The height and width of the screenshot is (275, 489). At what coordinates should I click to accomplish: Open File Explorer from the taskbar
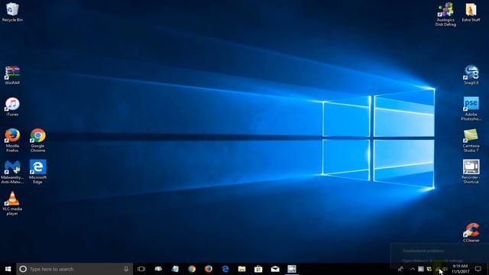click(x=241, y=269)
